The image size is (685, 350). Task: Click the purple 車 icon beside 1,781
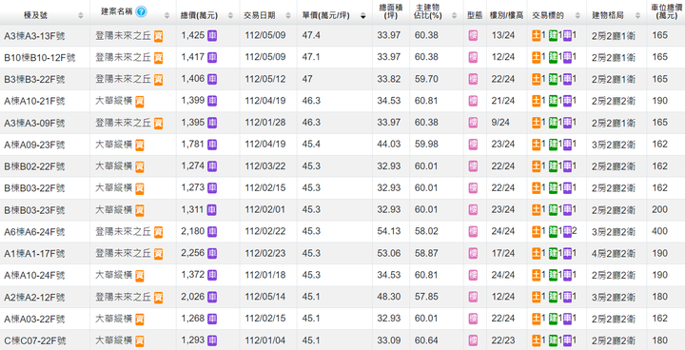tap(212, 145)
